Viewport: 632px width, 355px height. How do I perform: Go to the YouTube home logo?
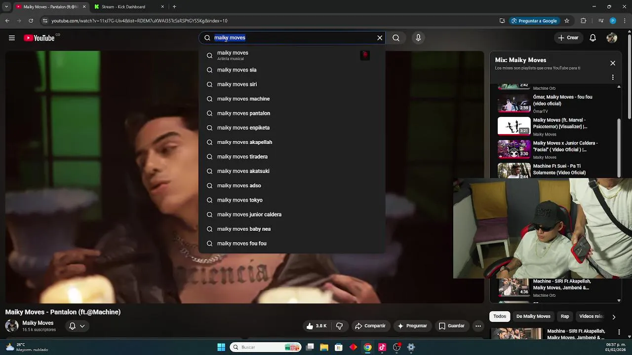(x=39, y=38)
